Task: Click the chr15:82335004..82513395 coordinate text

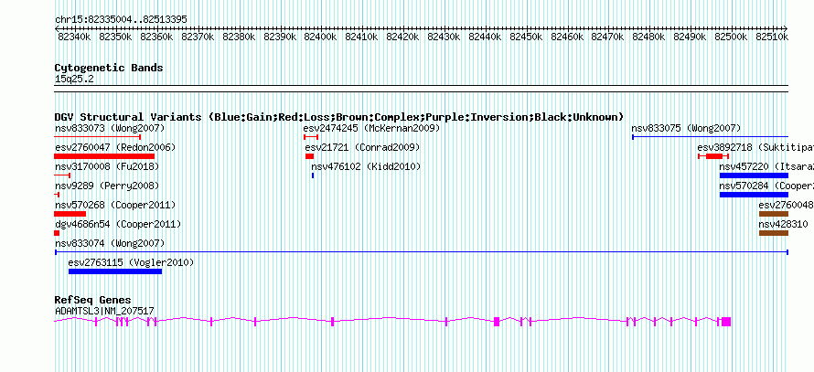Action: [x=121, y=19]
